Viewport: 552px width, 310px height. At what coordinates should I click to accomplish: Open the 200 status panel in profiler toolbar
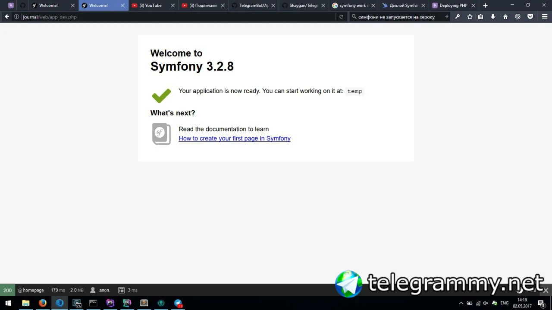click(x=7, y=290)
